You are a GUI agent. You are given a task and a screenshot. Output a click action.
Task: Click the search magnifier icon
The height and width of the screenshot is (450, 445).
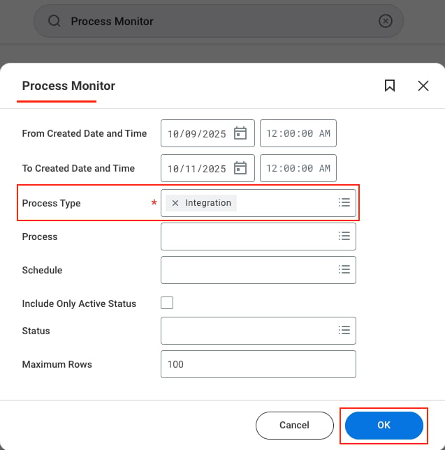(x=54, y=21)
